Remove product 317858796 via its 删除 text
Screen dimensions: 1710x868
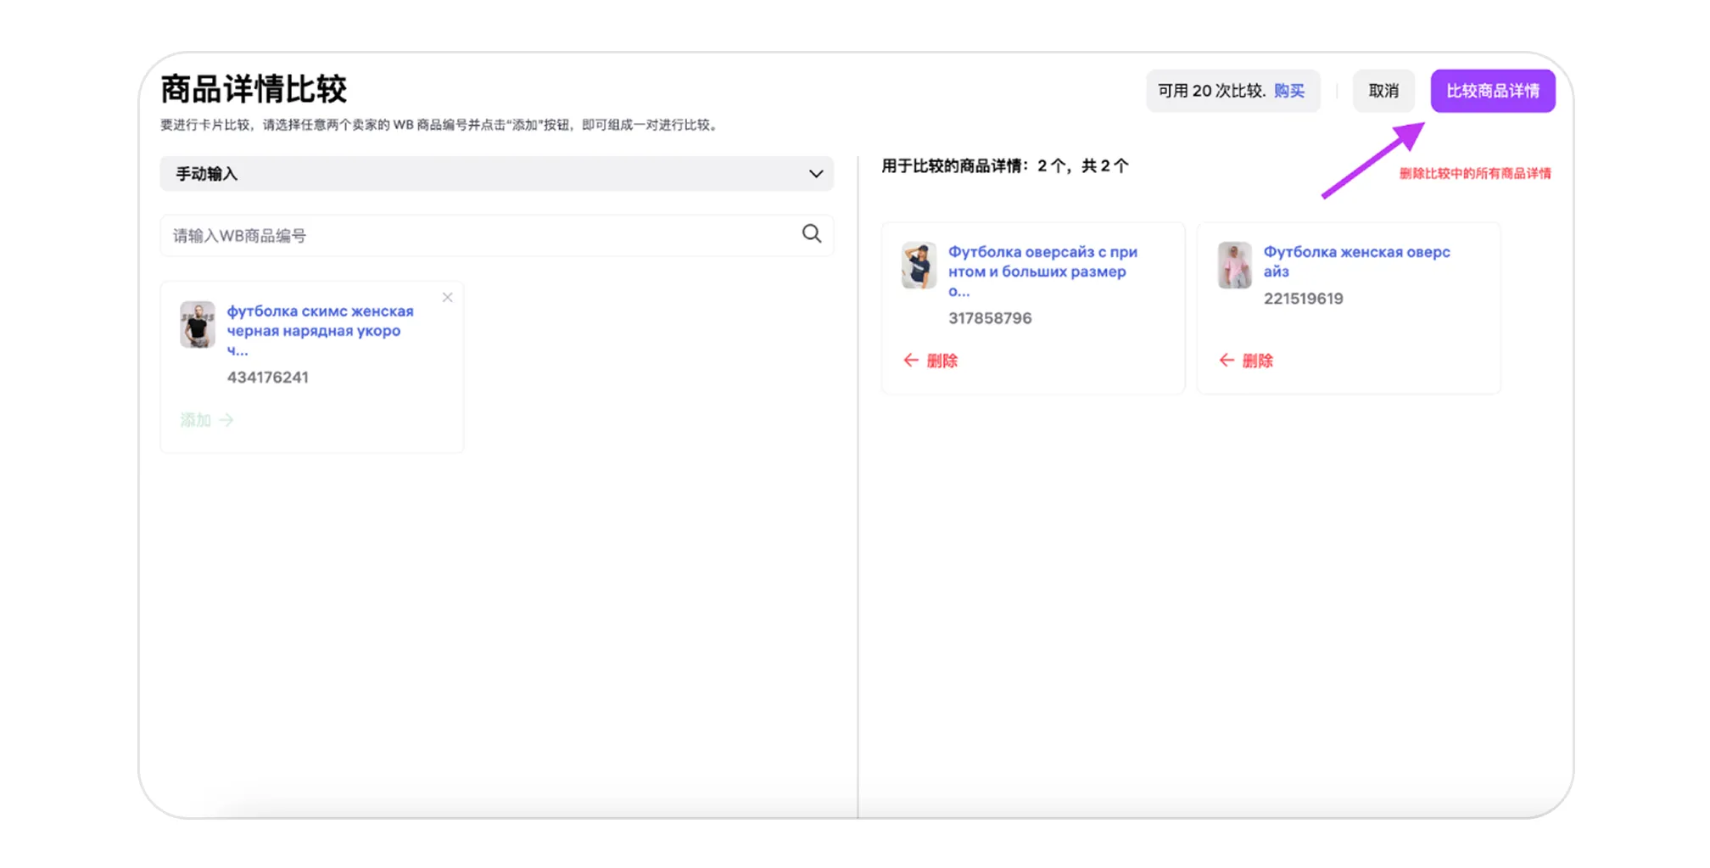click(942, 361)
